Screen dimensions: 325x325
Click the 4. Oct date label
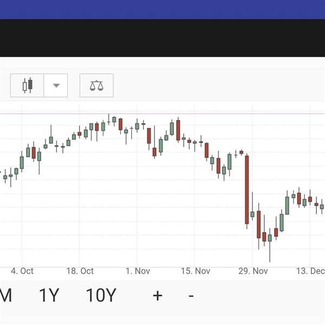click(22, 271)
